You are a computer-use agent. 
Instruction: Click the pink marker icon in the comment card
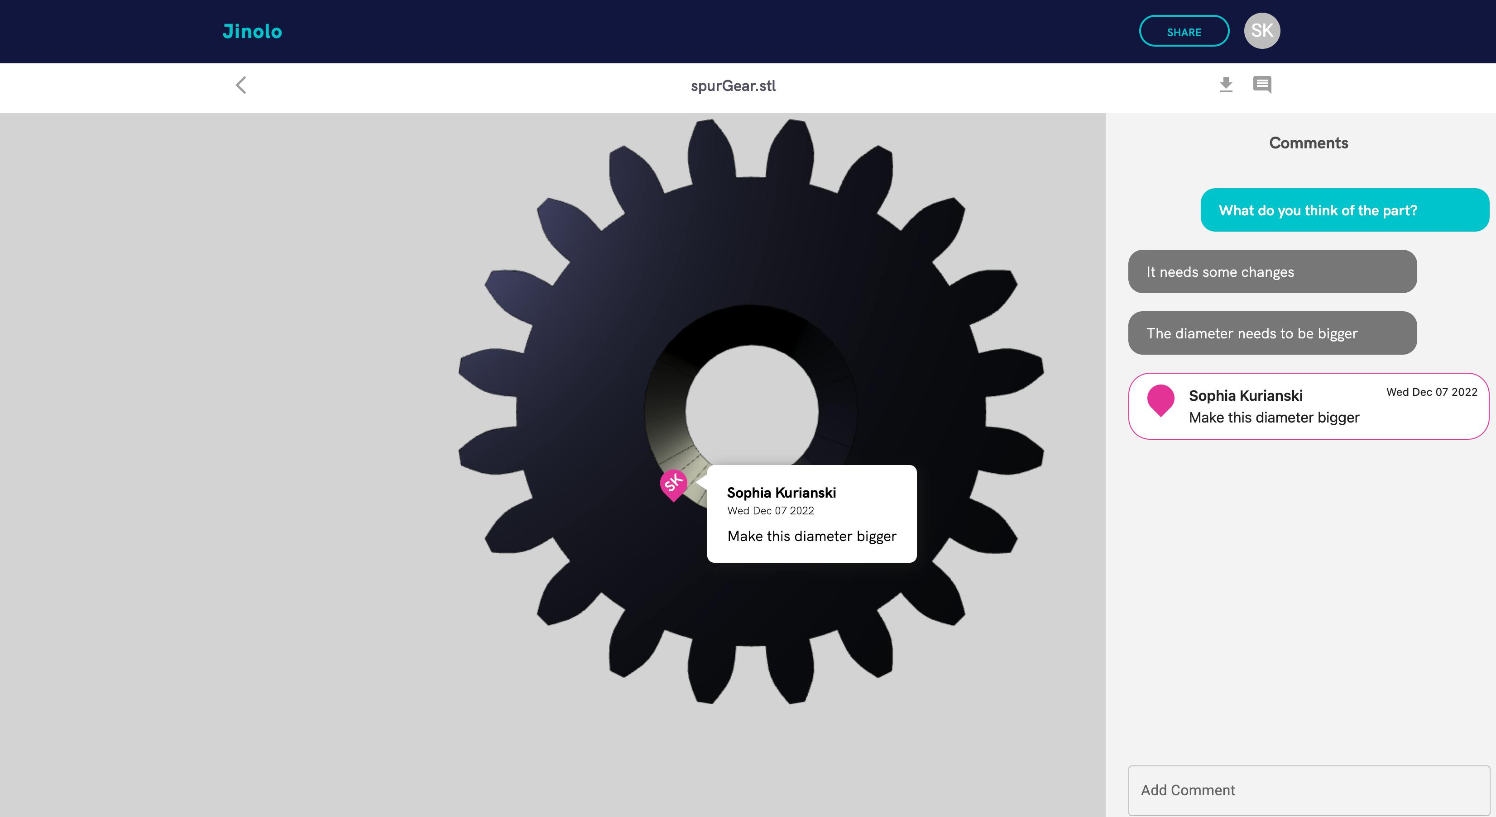tap(1160, 400)
